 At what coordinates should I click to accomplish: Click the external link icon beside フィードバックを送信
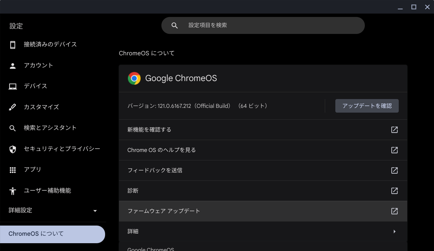(394, 170)
